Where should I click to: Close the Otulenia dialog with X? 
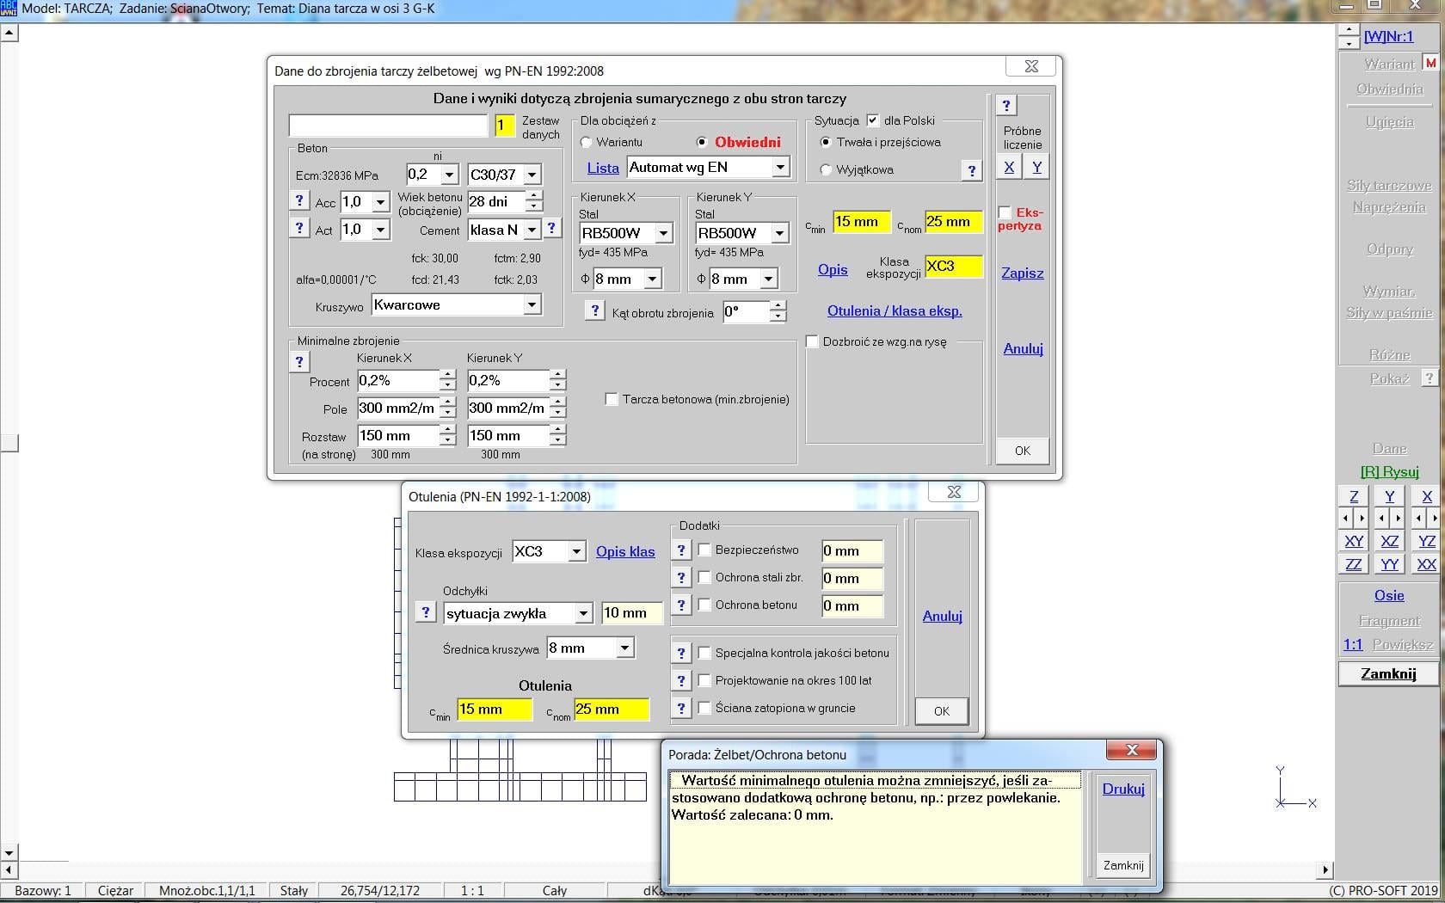[x=954, y=492]
